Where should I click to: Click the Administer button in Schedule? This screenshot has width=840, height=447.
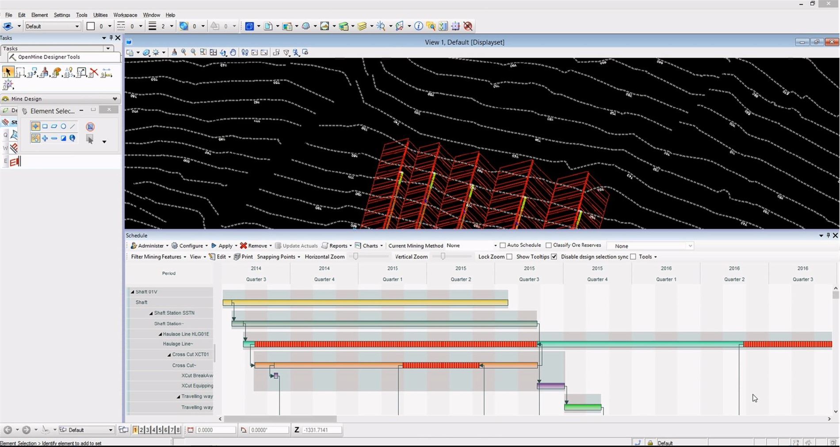point(149,246)
